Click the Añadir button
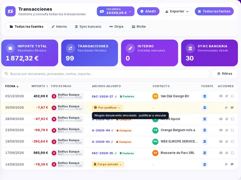 click(148, 11)
